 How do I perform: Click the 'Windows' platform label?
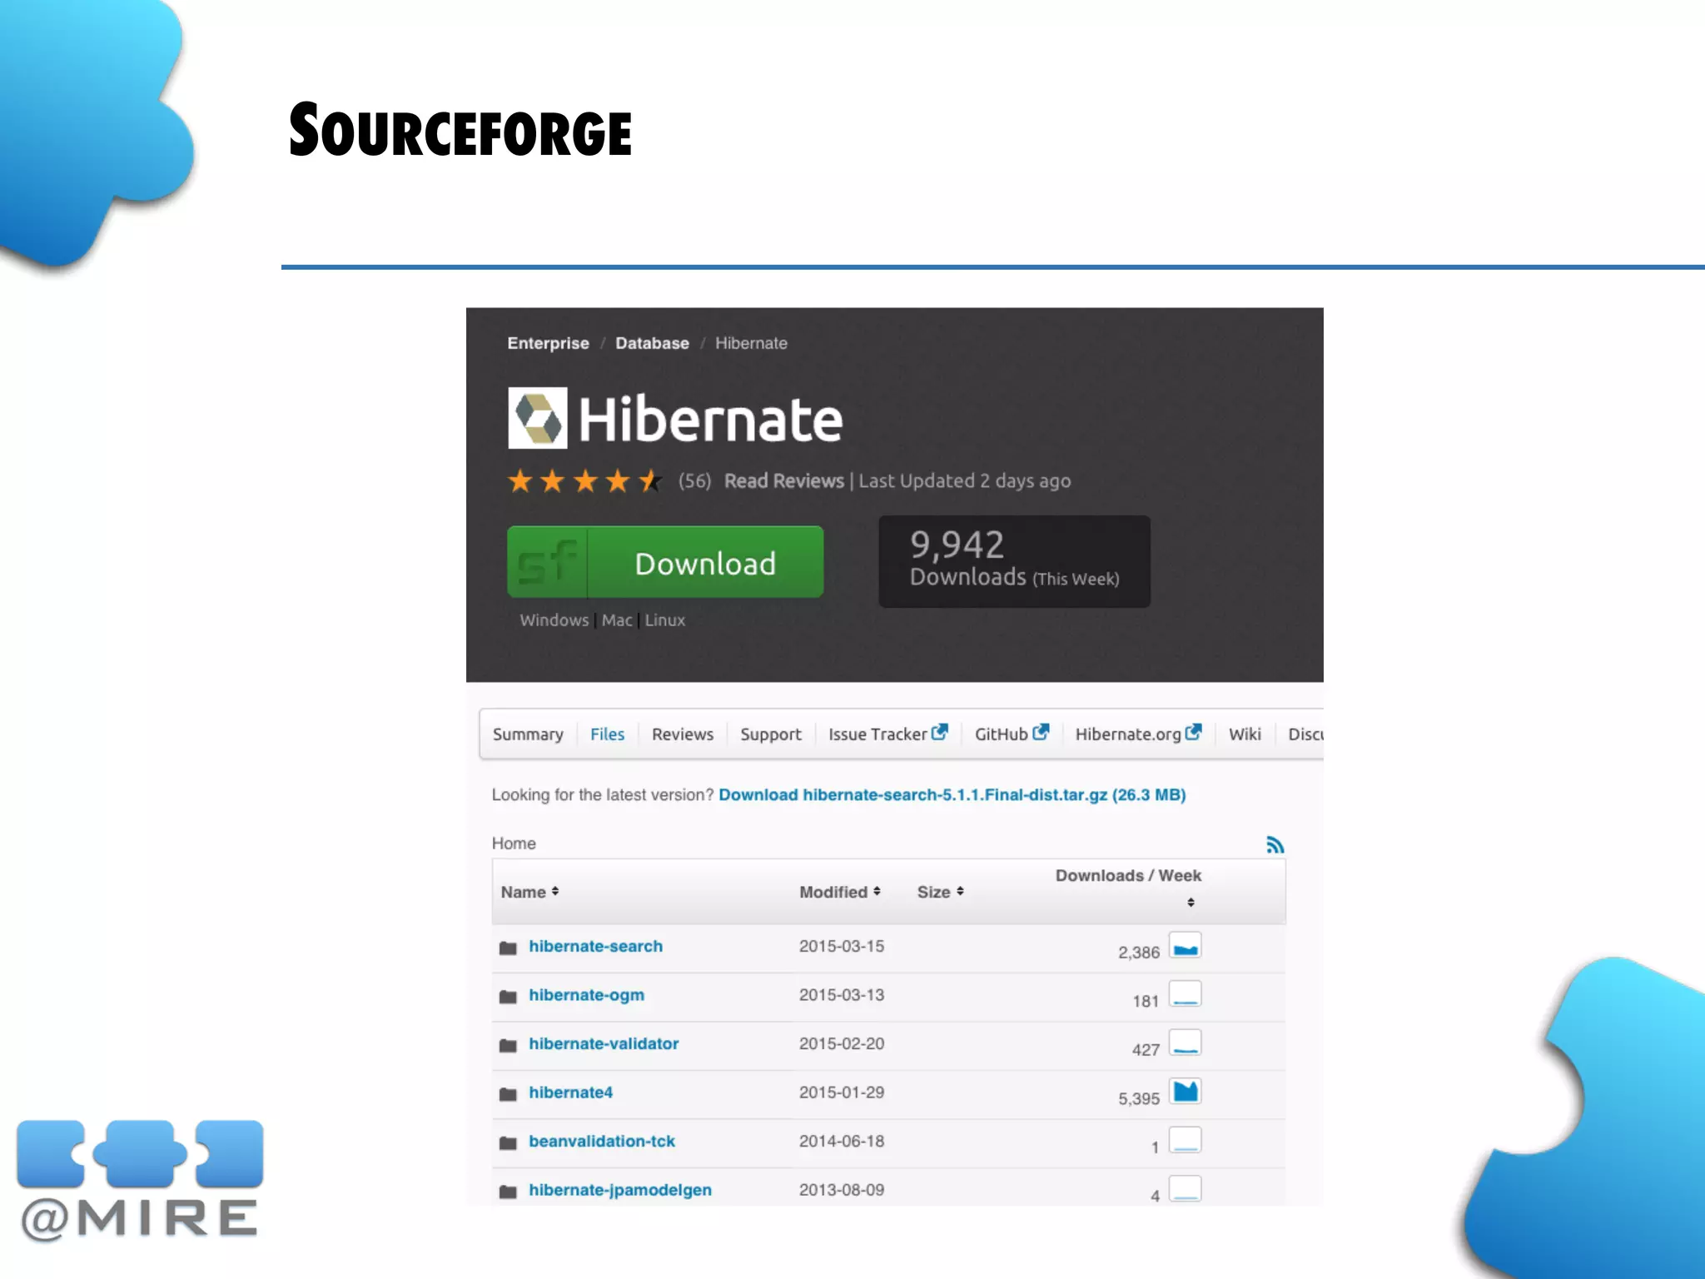(x=554, y=620)
